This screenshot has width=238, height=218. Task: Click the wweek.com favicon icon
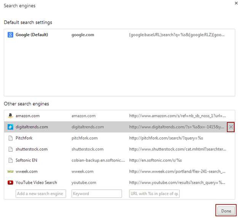click(x=10, y=172)
